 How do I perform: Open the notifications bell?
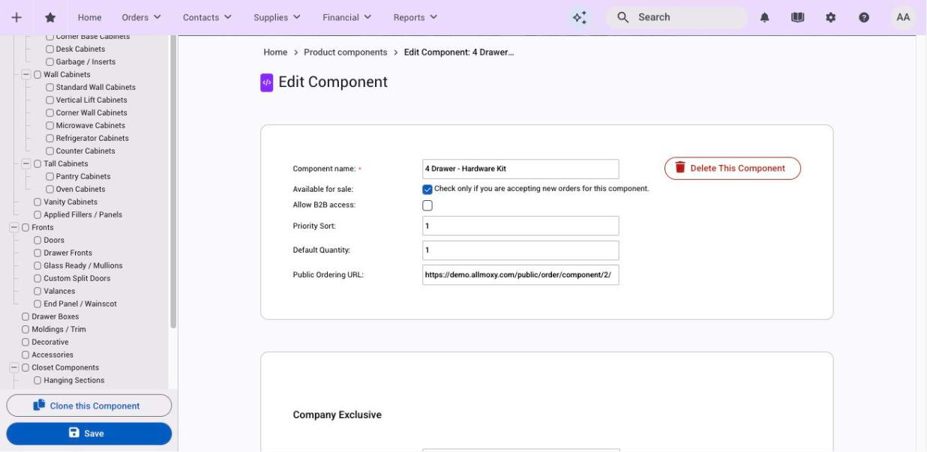(765, 17)
